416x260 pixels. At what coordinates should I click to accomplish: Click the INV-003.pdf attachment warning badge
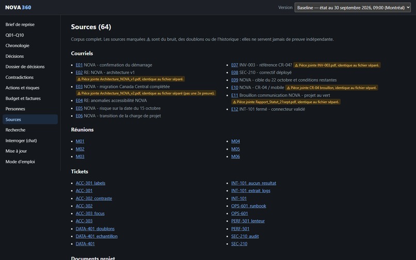[x=337, y=65]
